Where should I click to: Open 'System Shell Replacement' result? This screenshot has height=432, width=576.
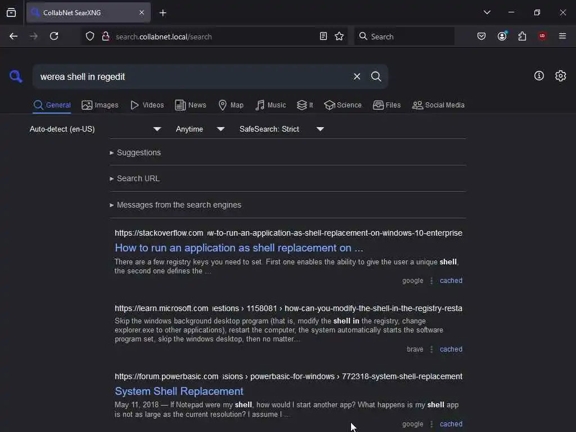179,391
